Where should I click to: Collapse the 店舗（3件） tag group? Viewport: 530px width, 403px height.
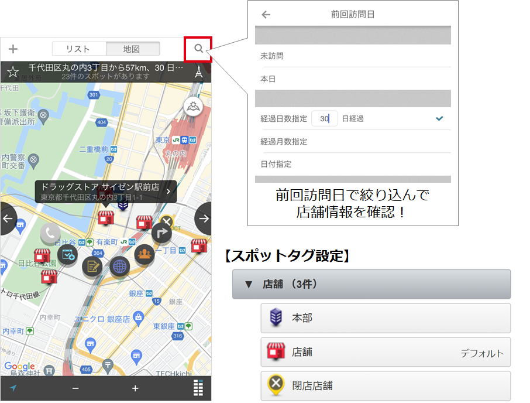point(371,284)
